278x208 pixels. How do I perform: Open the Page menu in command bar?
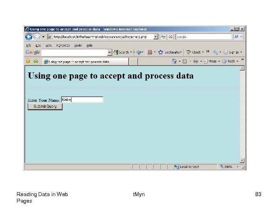point(212,61)
